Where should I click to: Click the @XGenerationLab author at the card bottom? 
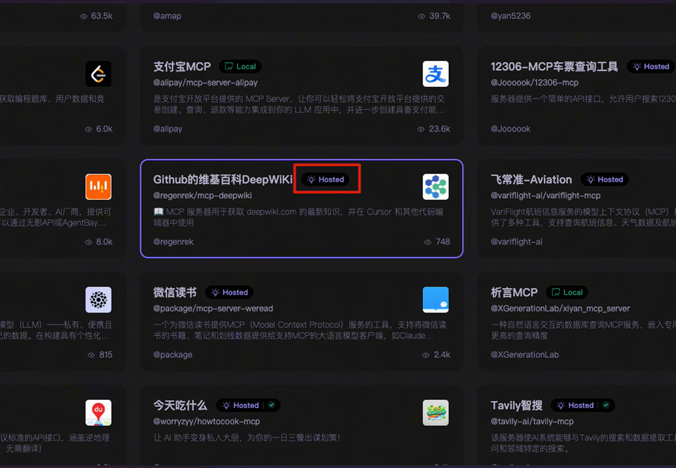(525, 355)
